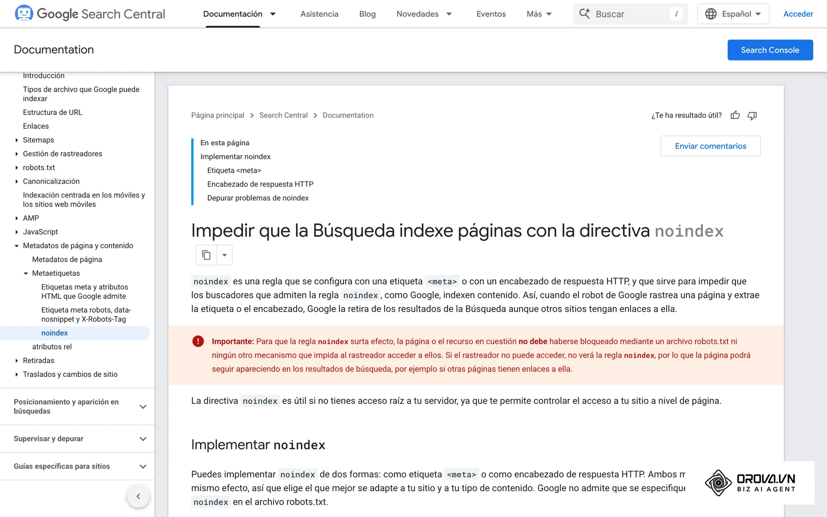Click the search magnifier icon
The height and width of the screenshot is (517, 827).
pyautogui.click(x=585, y=14)
